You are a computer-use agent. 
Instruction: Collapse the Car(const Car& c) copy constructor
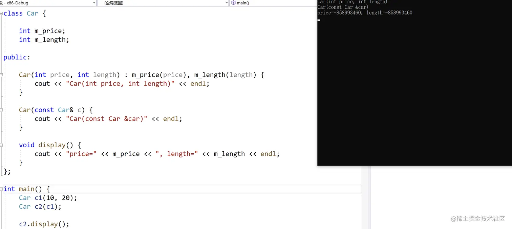(1, 110)
